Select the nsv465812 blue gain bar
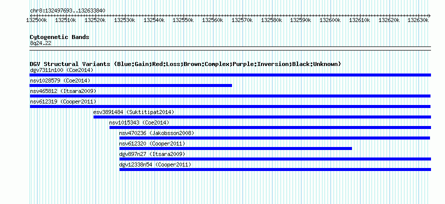 (x=230, y=96)
